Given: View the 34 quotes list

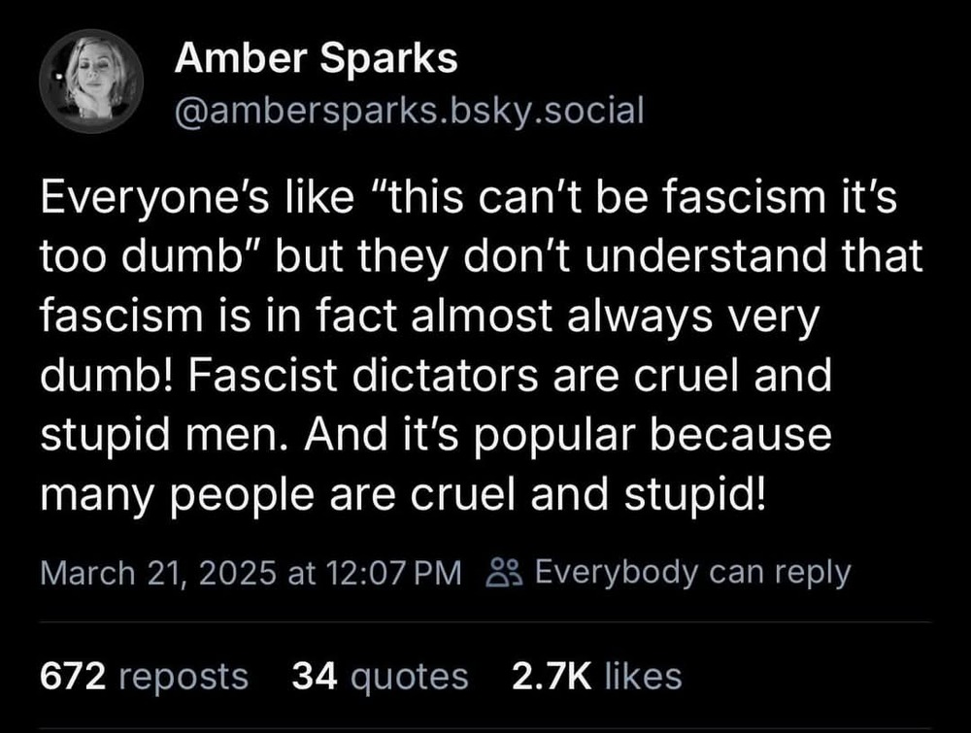Looking at the screenshot, I should tap(381, 676).
